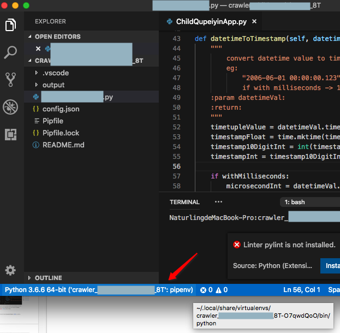Click the Python file icon of the selected .py file

point(36,97)
